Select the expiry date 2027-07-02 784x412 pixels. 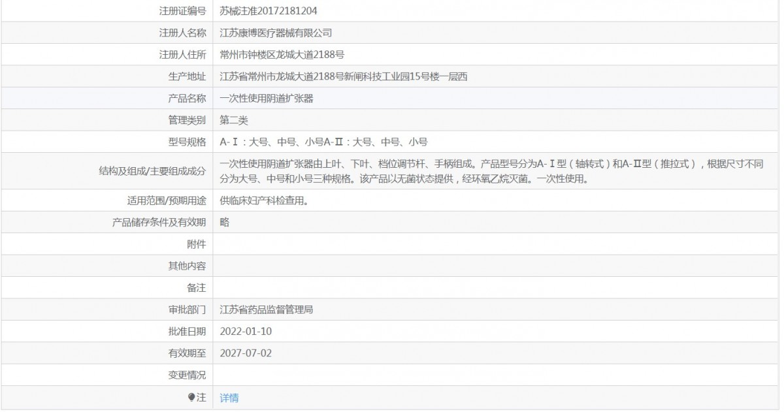tap(246, 353)
